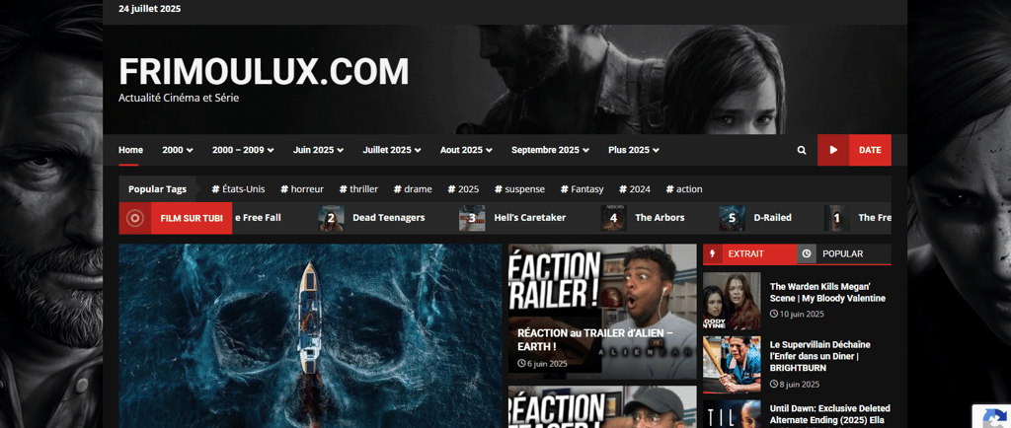Viewport: 1011px width, 428px height.
Task: Click the Popular Tags label
Action: pos(157,189)
